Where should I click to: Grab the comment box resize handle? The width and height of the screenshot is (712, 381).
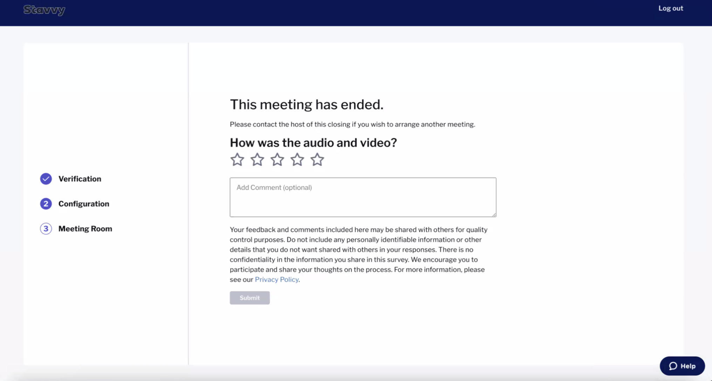coord(494,215)
